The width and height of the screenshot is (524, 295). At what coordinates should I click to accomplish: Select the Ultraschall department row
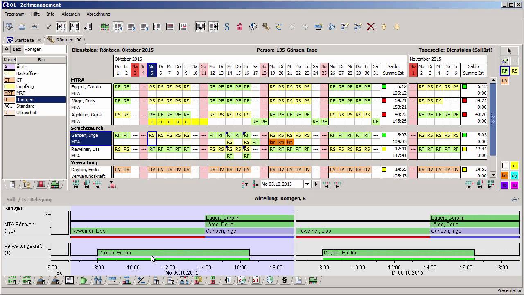click(x=34, y=113)
